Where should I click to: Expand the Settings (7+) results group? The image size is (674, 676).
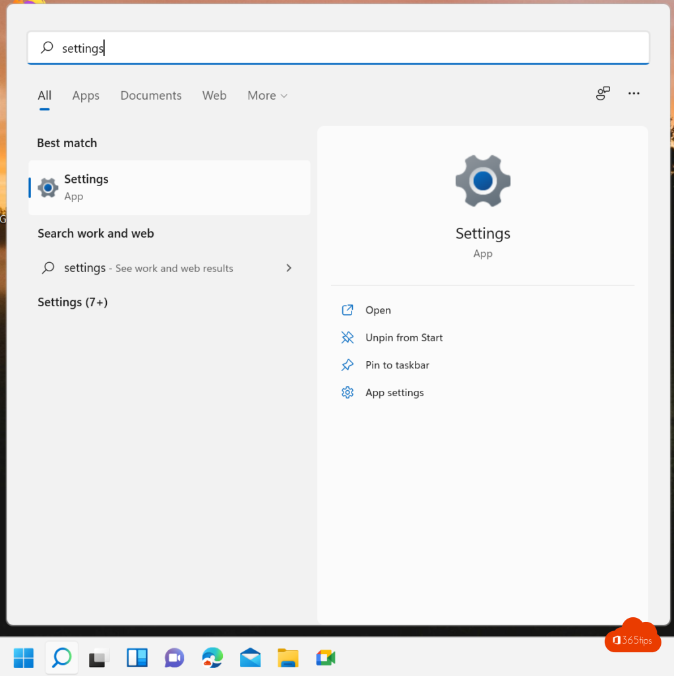tap(73, 302)
